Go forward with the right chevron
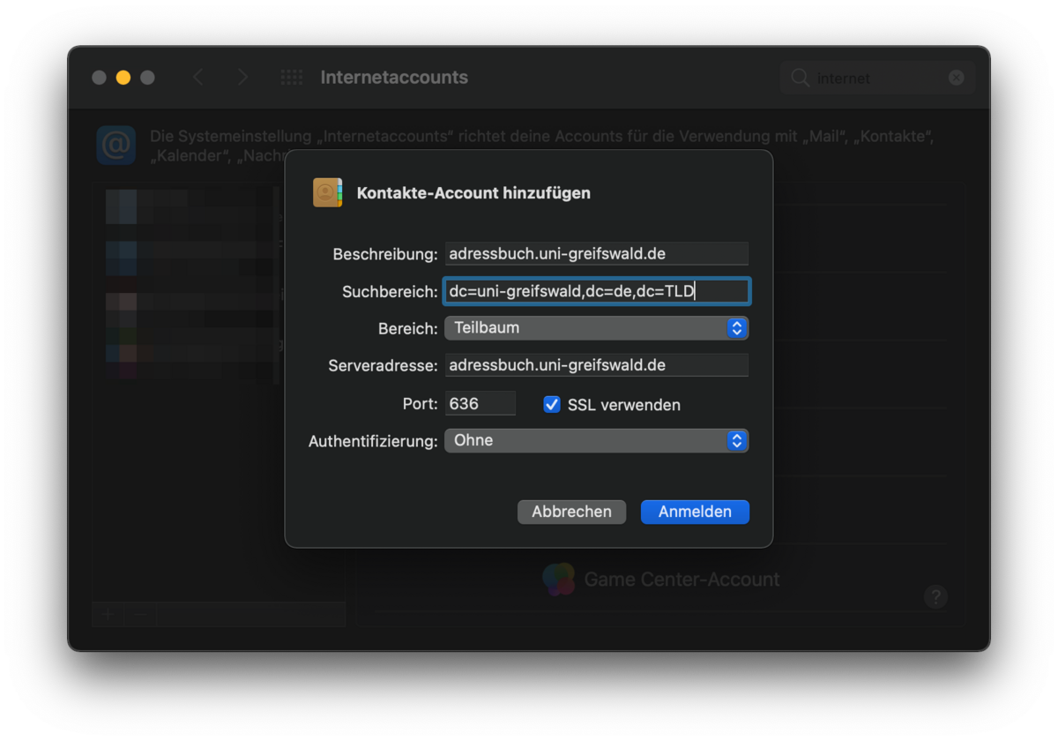 pyautogui.click(x=242, y=78)
